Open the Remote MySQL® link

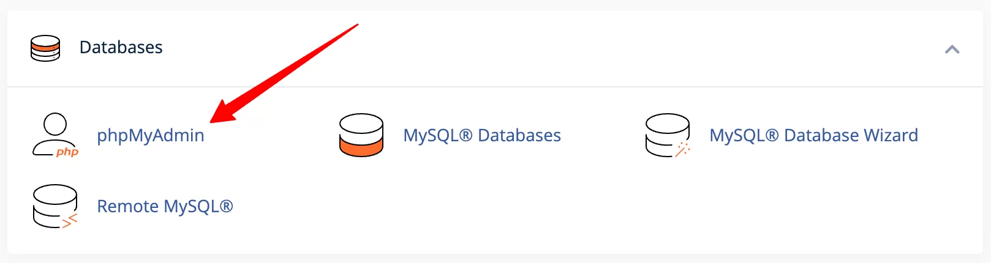click(x=165, y=206)
